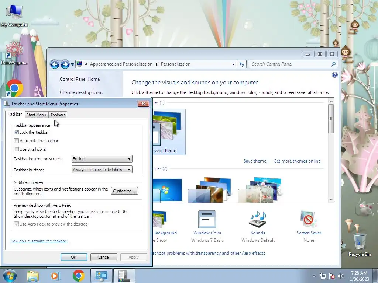Click Cancel in Taskbar Properties dialog
The height and width of the screenshot is (283, 378).
pos(103,257)
